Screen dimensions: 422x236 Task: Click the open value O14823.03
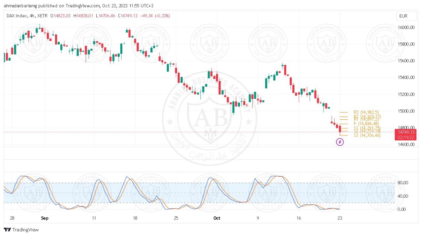click(61, 16)
